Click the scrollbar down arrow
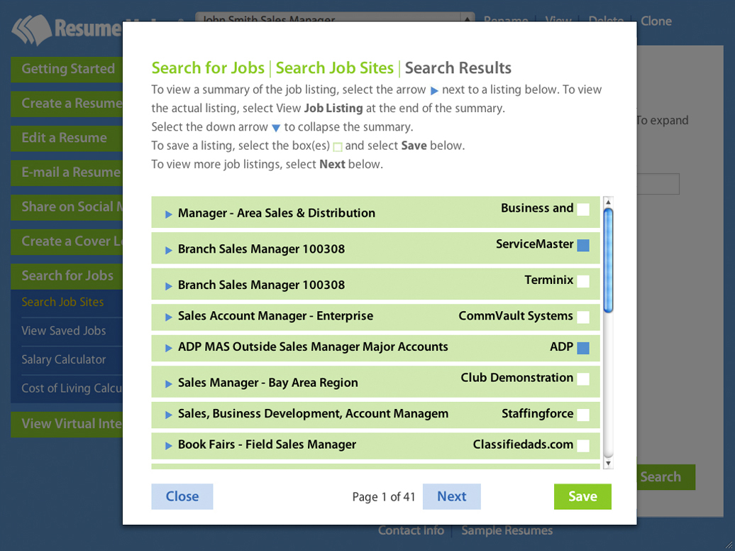Screen dimensions: 735x551 (609, 462)
